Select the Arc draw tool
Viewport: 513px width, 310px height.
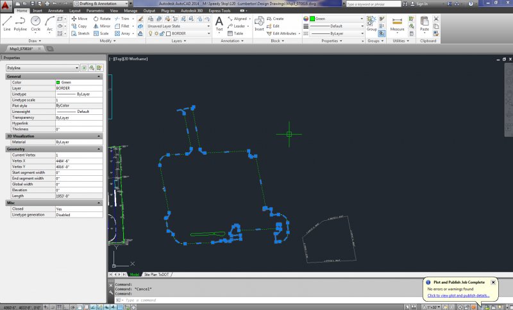click(x=49, y=24)
